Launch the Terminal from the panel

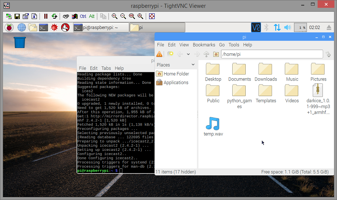[x=43, y=28]
